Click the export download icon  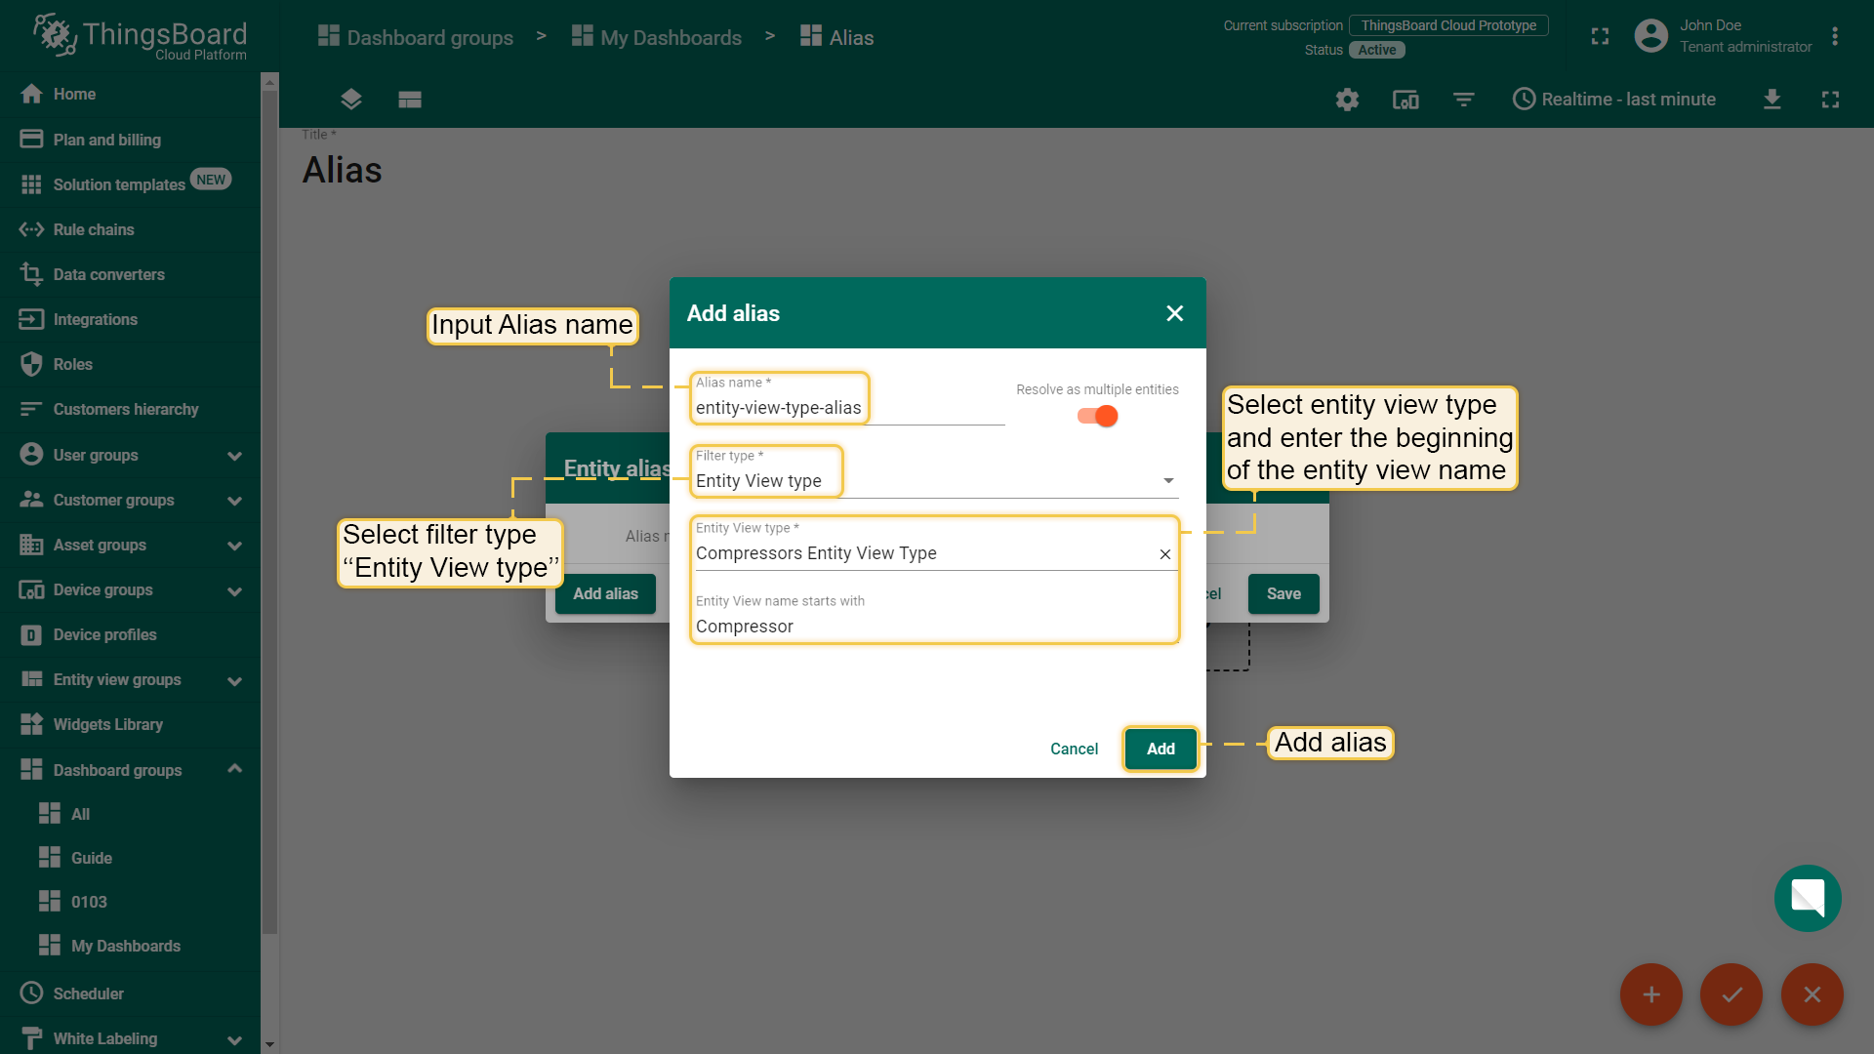click(1772, 100)
